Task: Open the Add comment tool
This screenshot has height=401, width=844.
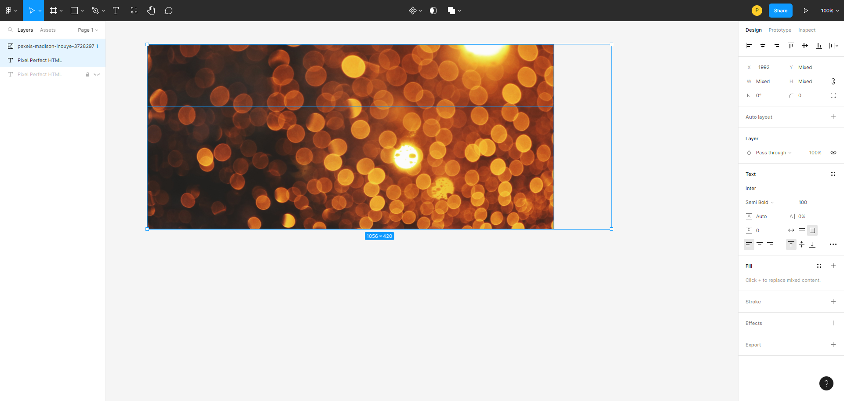Action: (x=168, y=11)
